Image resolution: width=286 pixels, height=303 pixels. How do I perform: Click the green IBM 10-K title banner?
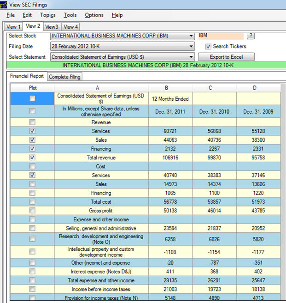click(146, 65)
